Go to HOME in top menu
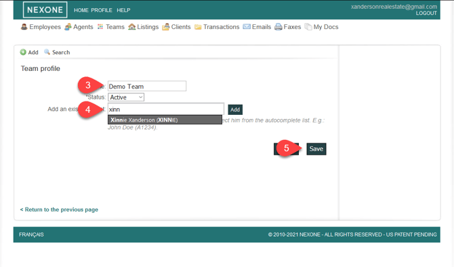Viewport: 454px width, 267px height. (x=81, y=10)
